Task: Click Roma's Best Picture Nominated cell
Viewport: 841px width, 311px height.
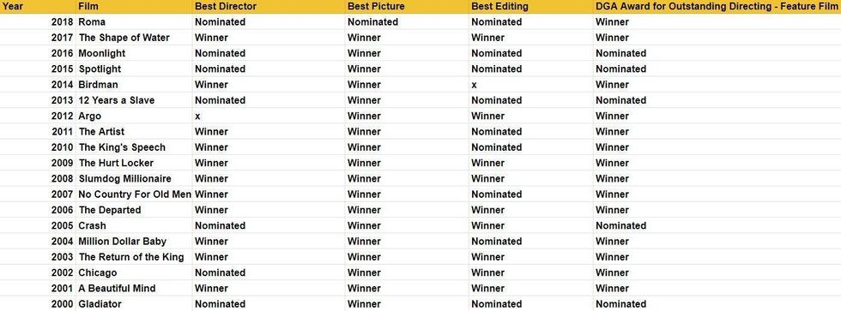Action: click(x=407, y=22)
